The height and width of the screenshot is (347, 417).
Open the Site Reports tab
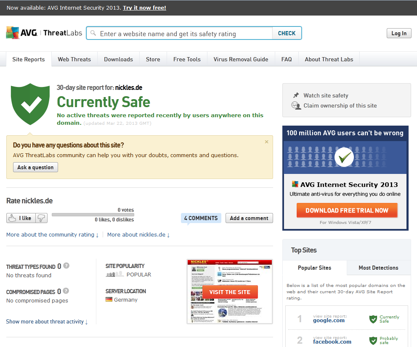(29, 59)
